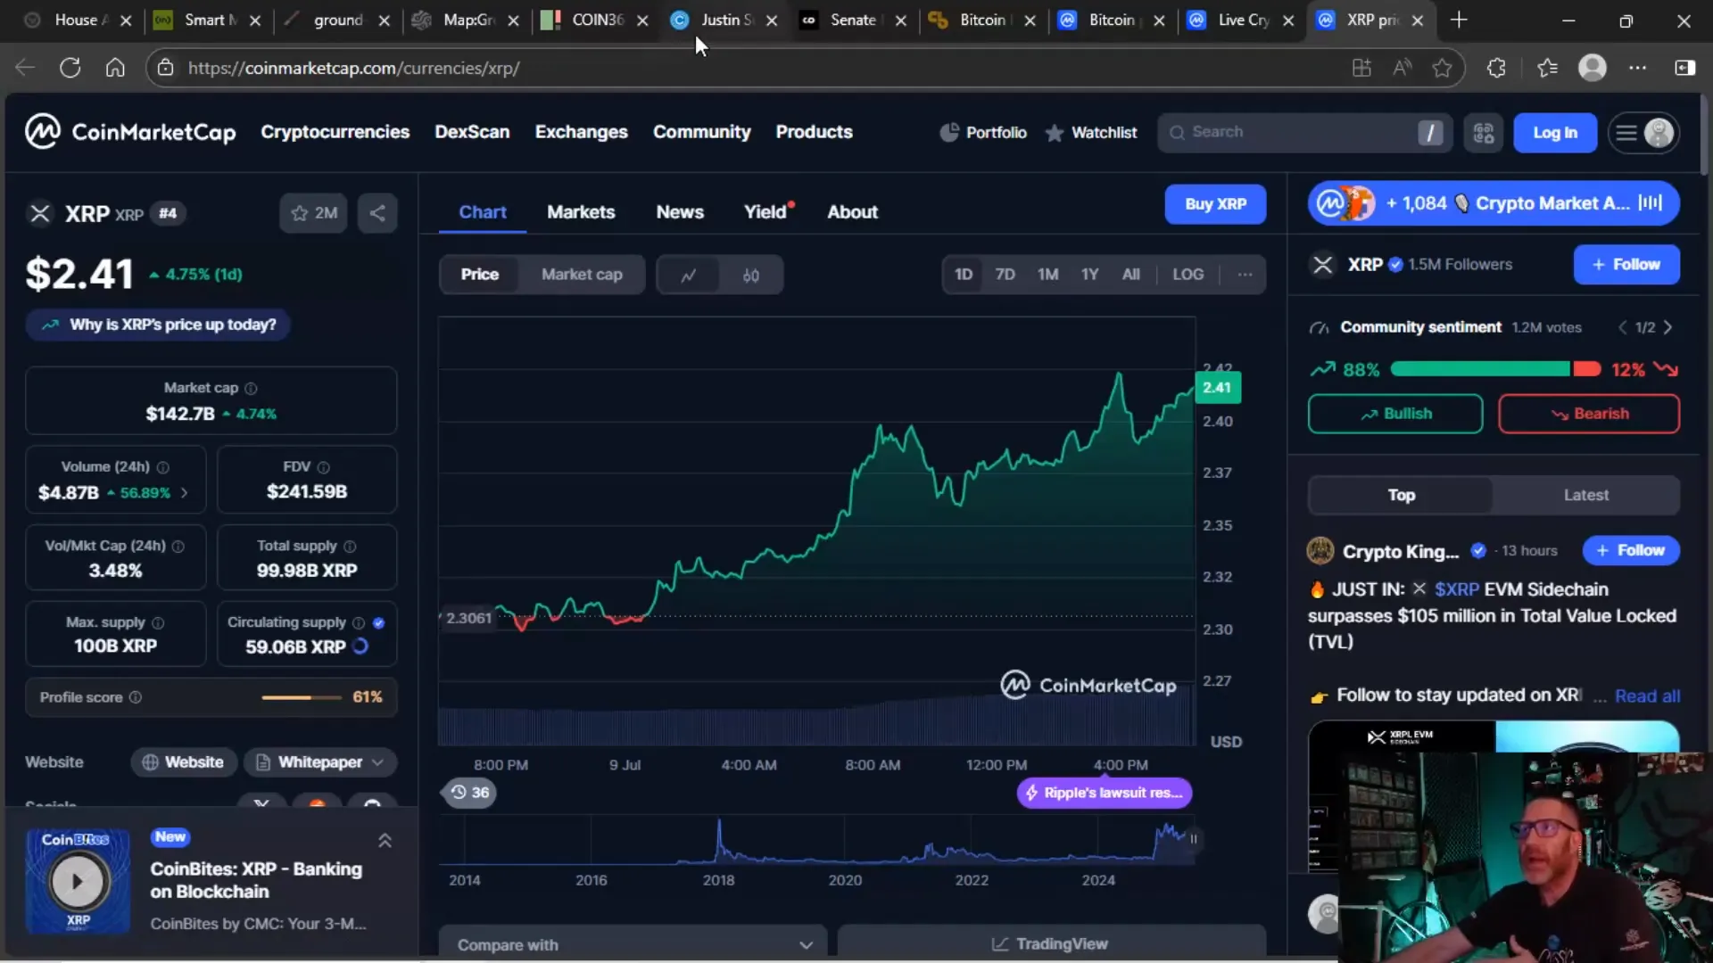This screenshot has width=1713, height=963.
Task: Open Community nav menu
Action: click(701, 132)
